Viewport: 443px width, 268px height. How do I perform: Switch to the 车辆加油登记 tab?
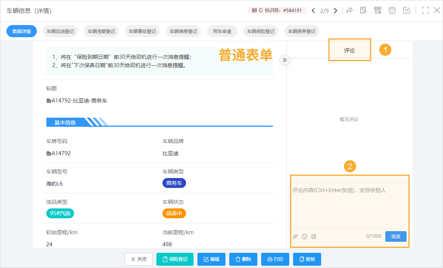click(60, 31)
